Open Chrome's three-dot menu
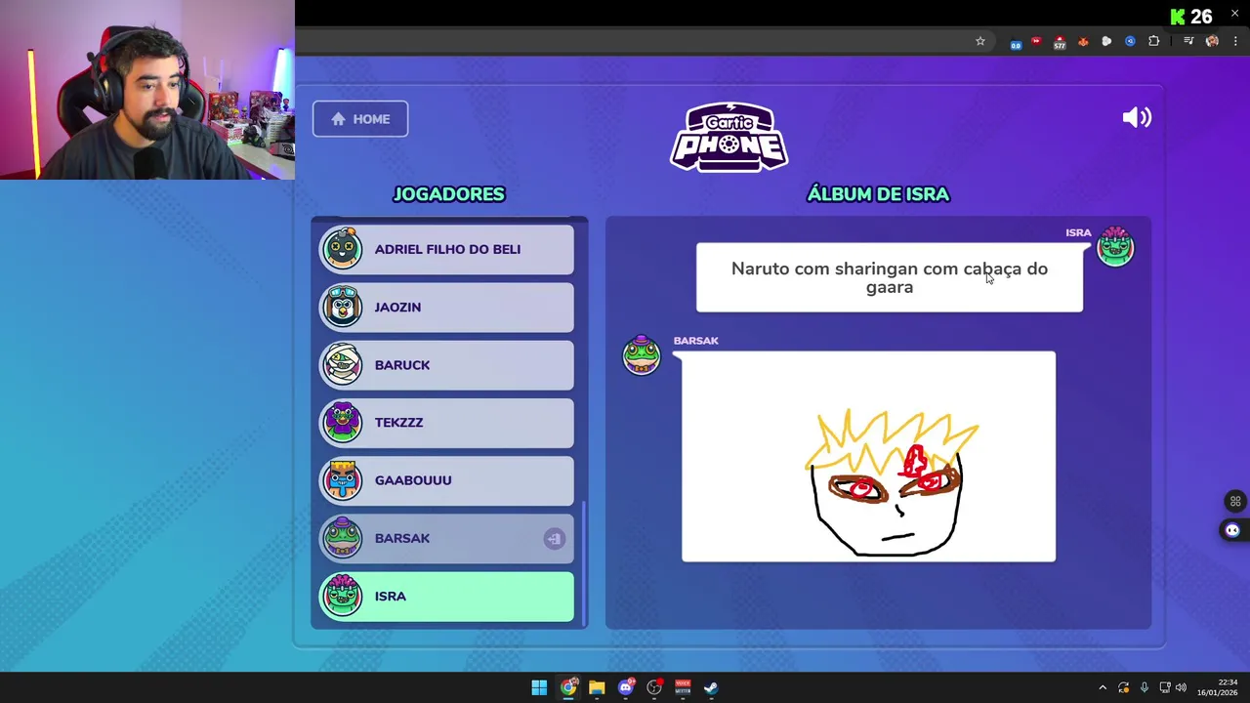 click(1235, 41)
